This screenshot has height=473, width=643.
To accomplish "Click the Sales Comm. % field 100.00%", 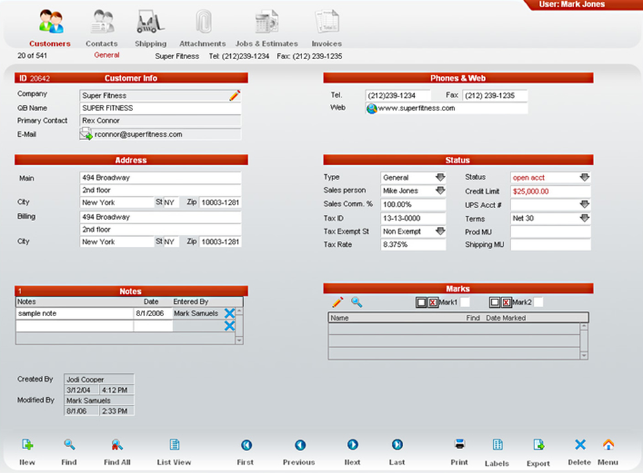I will (x=413, y=204).
